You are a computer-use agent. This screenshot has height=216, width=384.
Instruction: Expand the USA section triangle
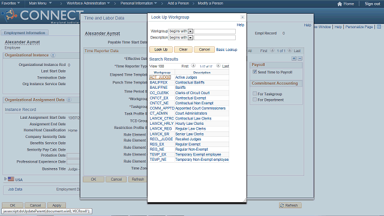(5, 179)
